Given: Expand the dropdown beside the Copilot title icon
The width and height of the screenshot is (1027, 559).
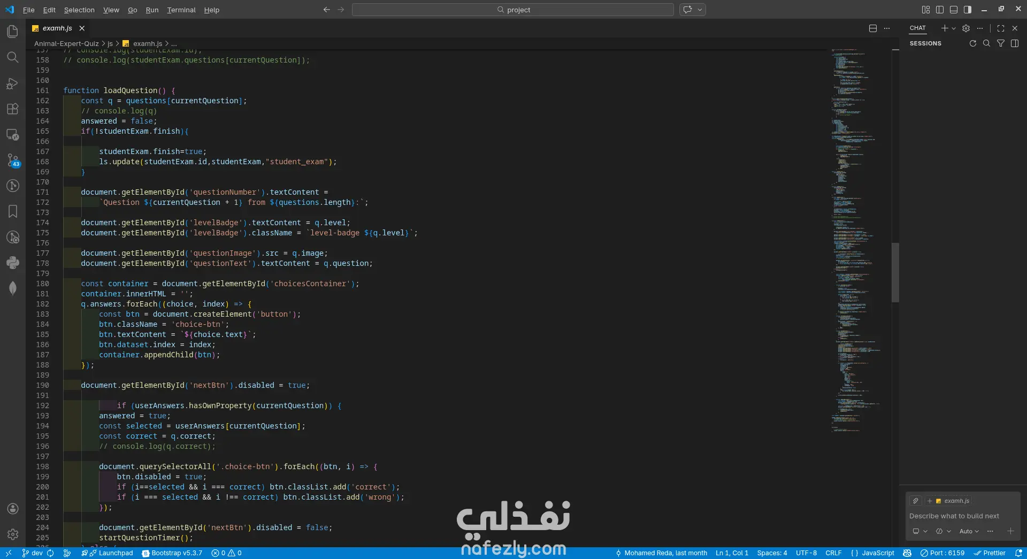Looking at the screenshot, I should tap(700, 10).
